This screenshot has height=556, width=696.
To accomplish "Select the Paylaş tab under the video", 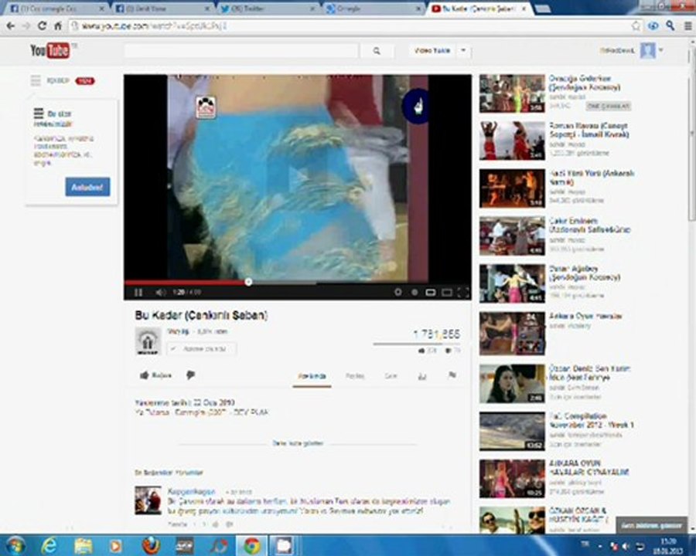I will (x=355, y=376).
